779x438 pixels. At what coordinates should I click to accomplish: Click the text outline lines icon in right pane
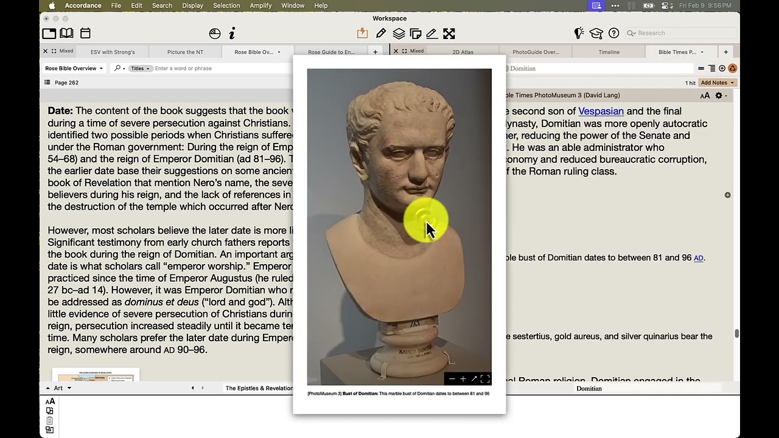[x=711, y=69]
